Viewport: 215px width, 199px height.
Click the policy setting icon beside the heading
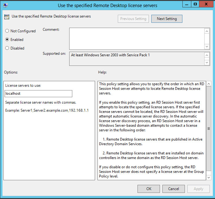point(7,17)
